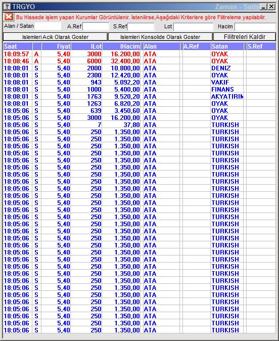Image resolution: width=279 pixels, height=341 pixels.
Task: Sort by Fiyat column header
Action: [x=56, y=47]
